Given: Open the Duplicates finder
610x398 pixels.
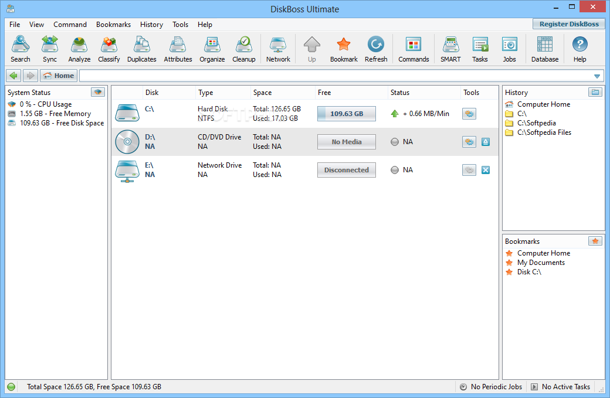Looking at the screenshot, I should (x=141, y=49).
